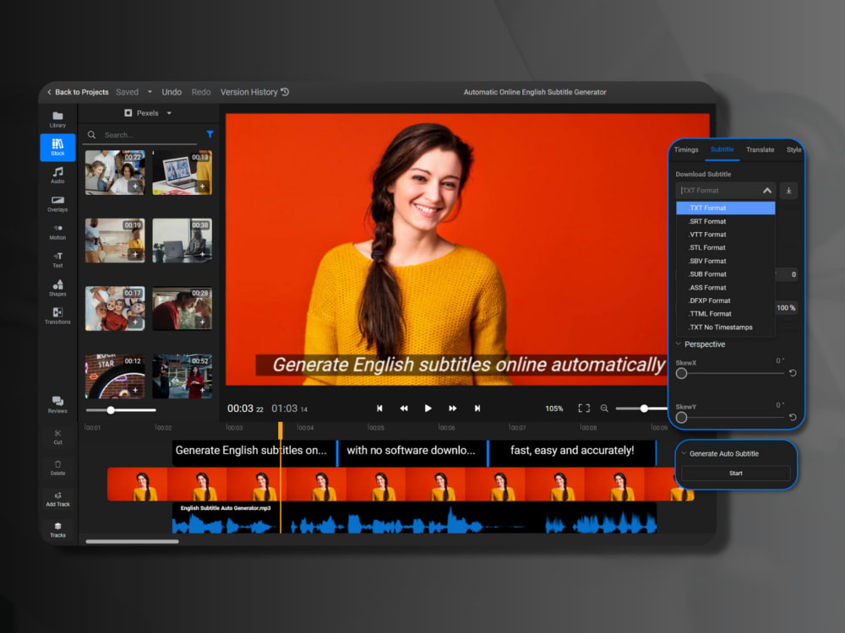Open the Motion panel
Screen dimensions: 845x633
tap(57, 232)
